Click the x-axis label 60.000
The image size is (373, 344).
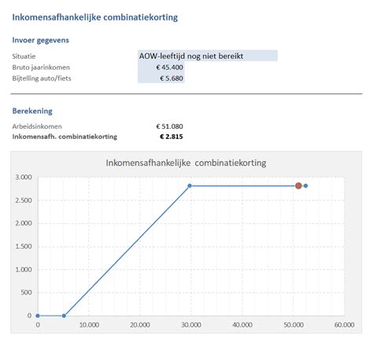point(344,325)
